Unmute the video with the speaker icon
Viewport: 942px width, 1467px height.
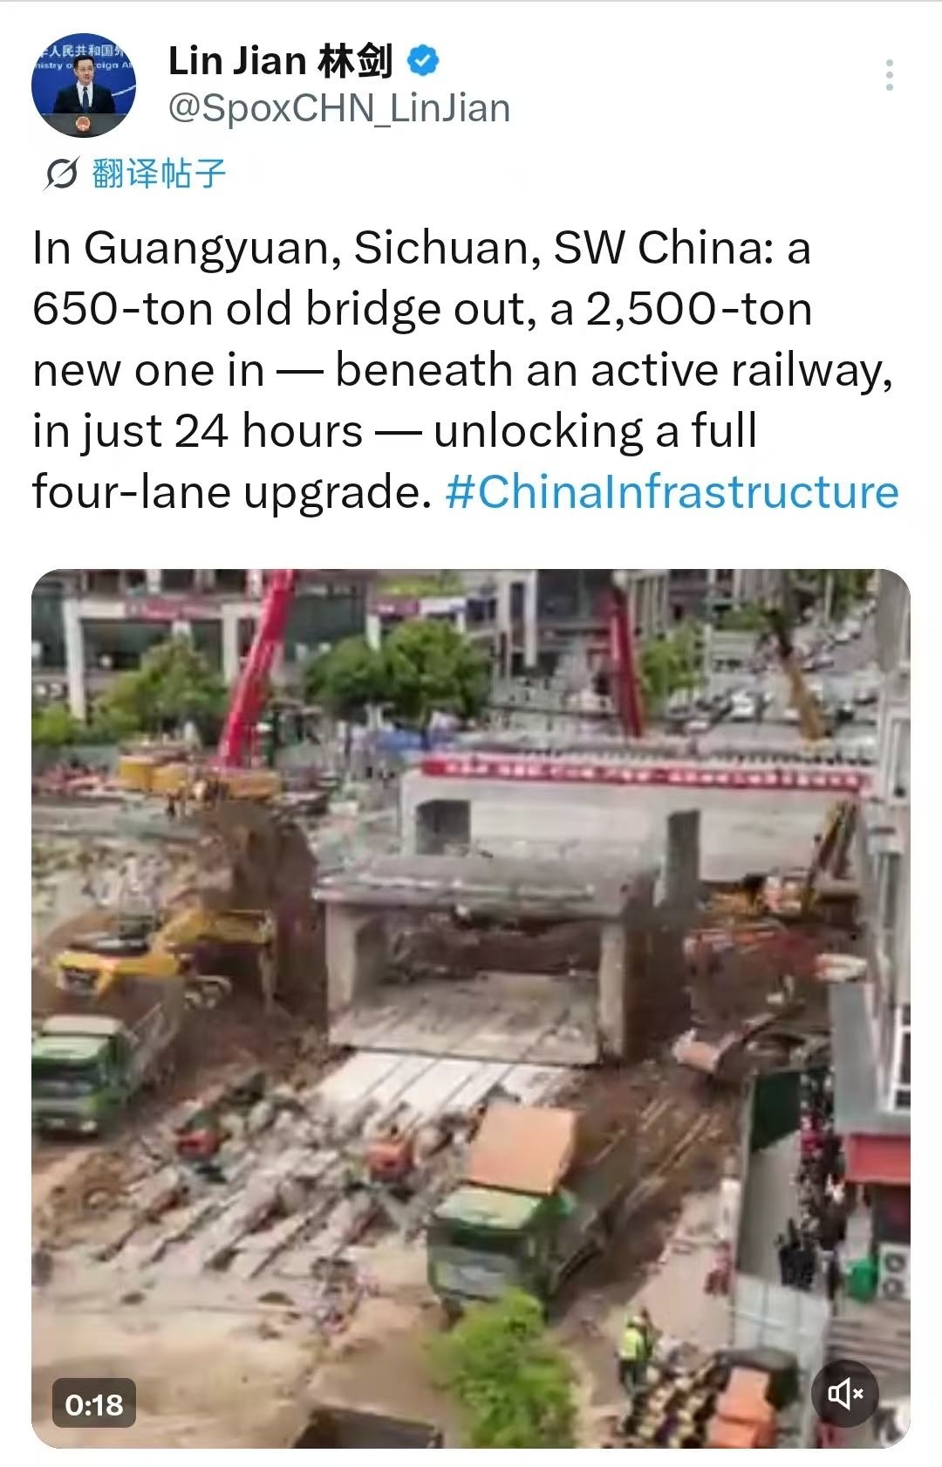point(845,1394)
